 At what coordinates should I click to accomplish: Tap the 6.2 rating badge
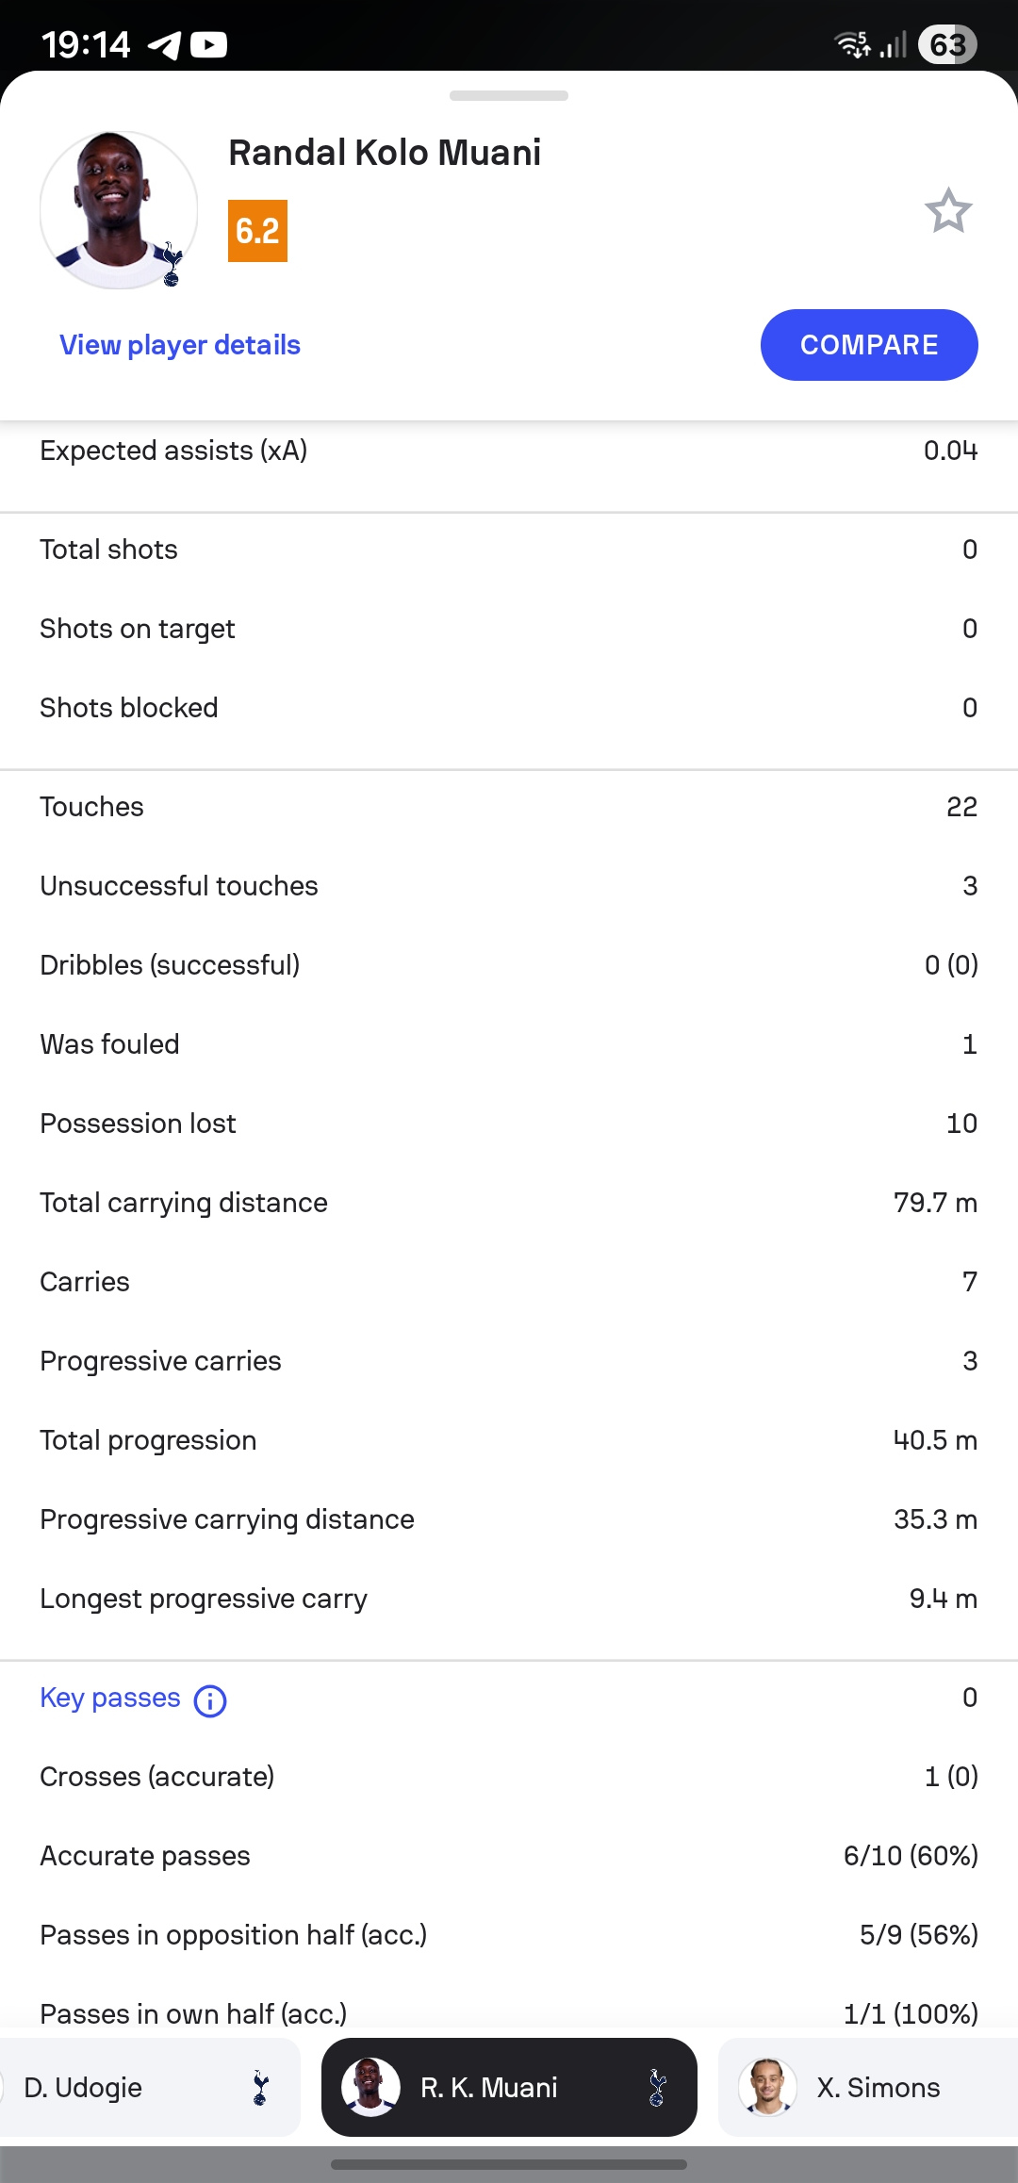257,231
